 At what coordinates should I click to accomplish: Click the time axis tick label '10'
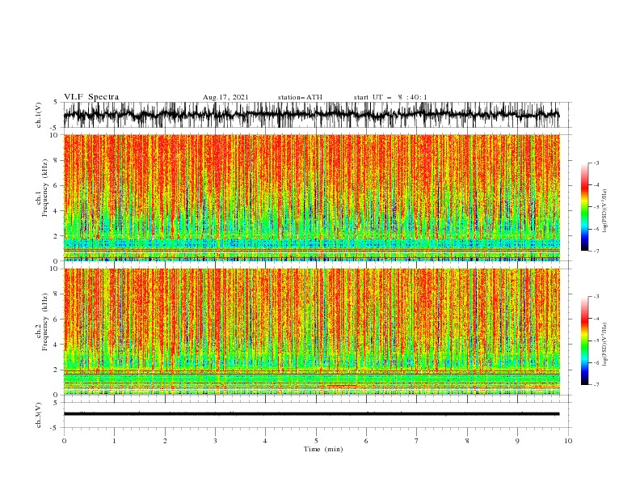(x=568, y=441)
